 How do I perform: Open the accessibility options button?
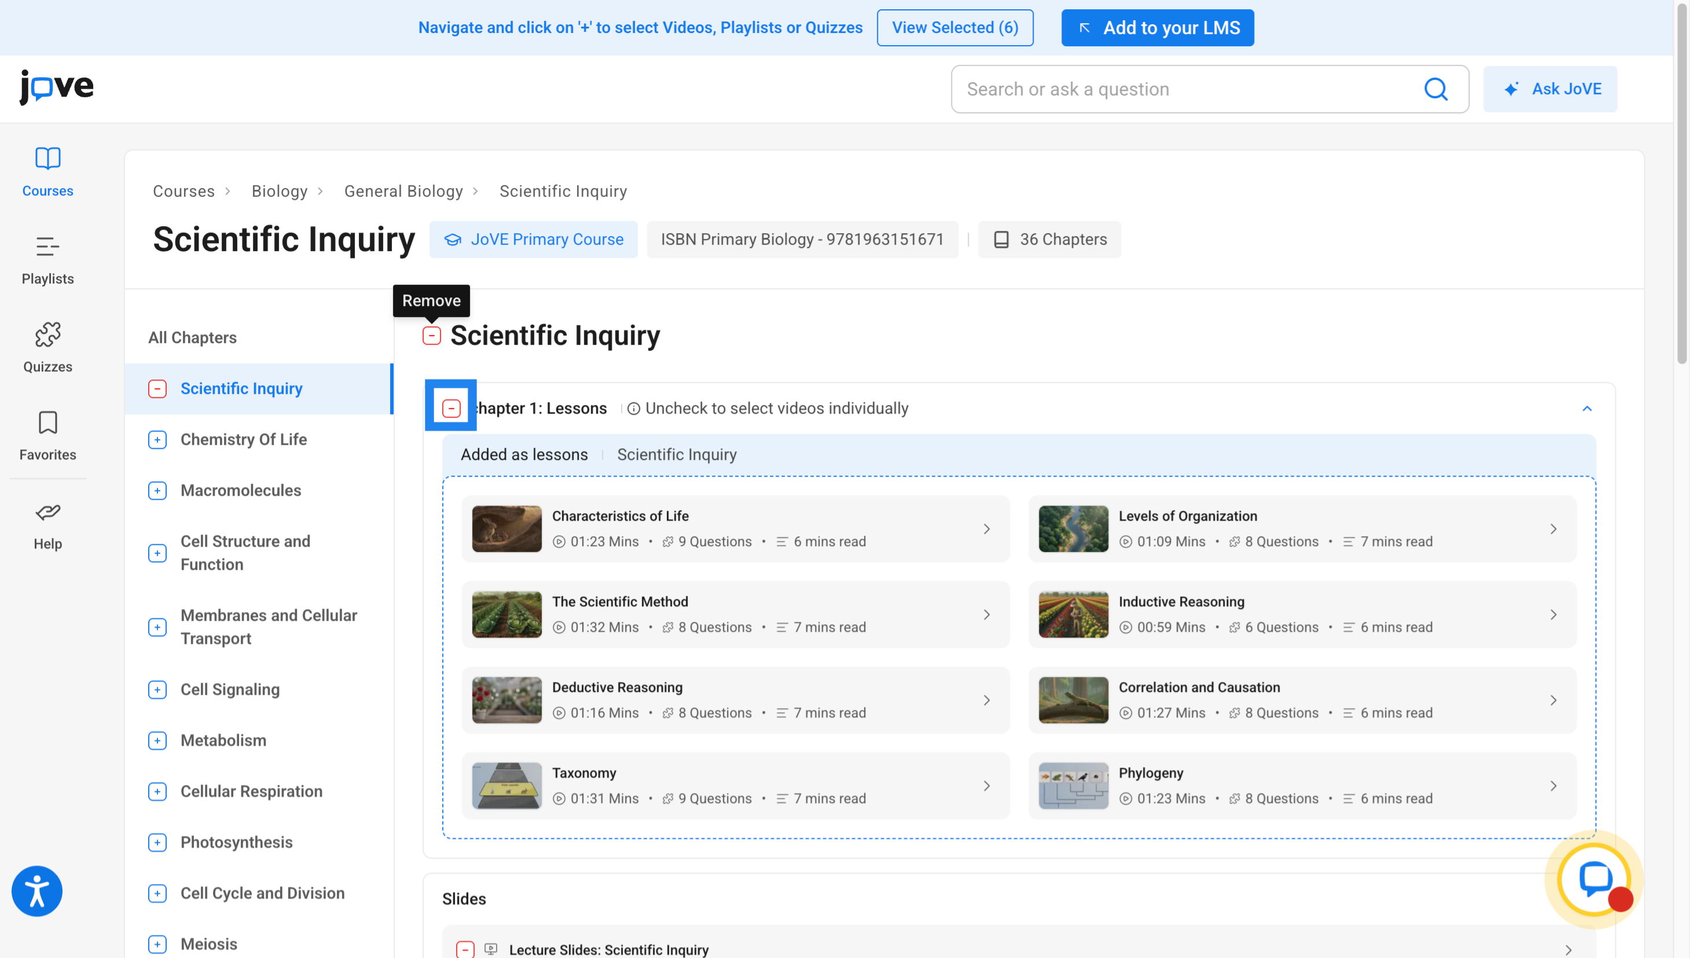pyautogui.click(x=37, y=891)
